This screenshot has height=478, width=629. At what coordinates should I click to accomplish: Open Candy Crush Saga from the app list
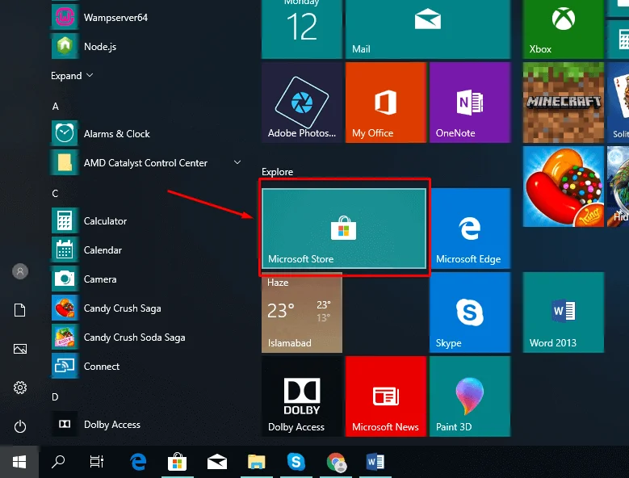[146, 308]
